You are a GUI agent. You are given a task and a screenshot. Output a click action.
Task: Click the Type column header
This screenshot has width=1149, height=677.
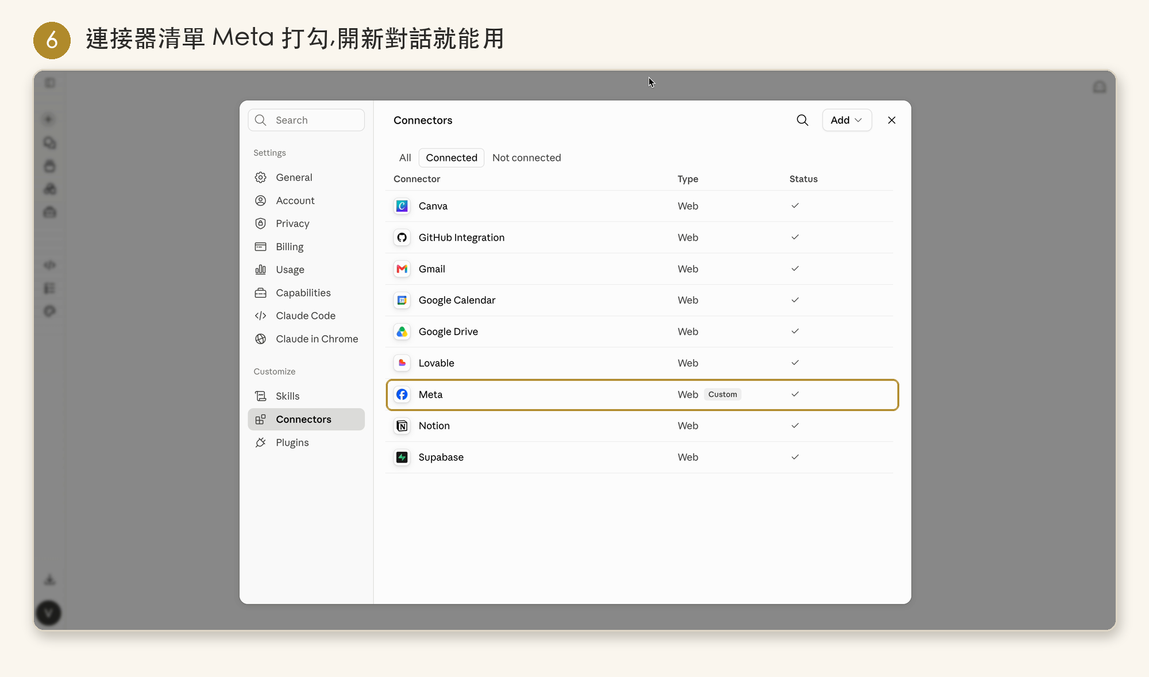point(688,179)
